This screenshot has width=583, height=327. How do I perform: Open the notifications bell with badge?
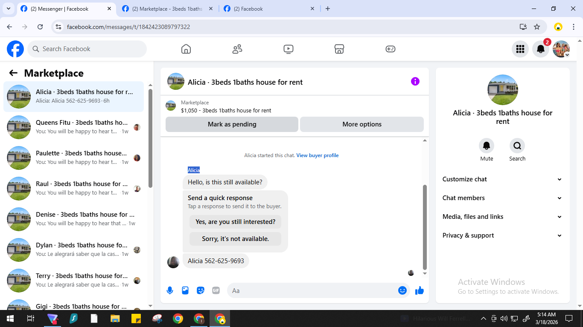[541, 49]
